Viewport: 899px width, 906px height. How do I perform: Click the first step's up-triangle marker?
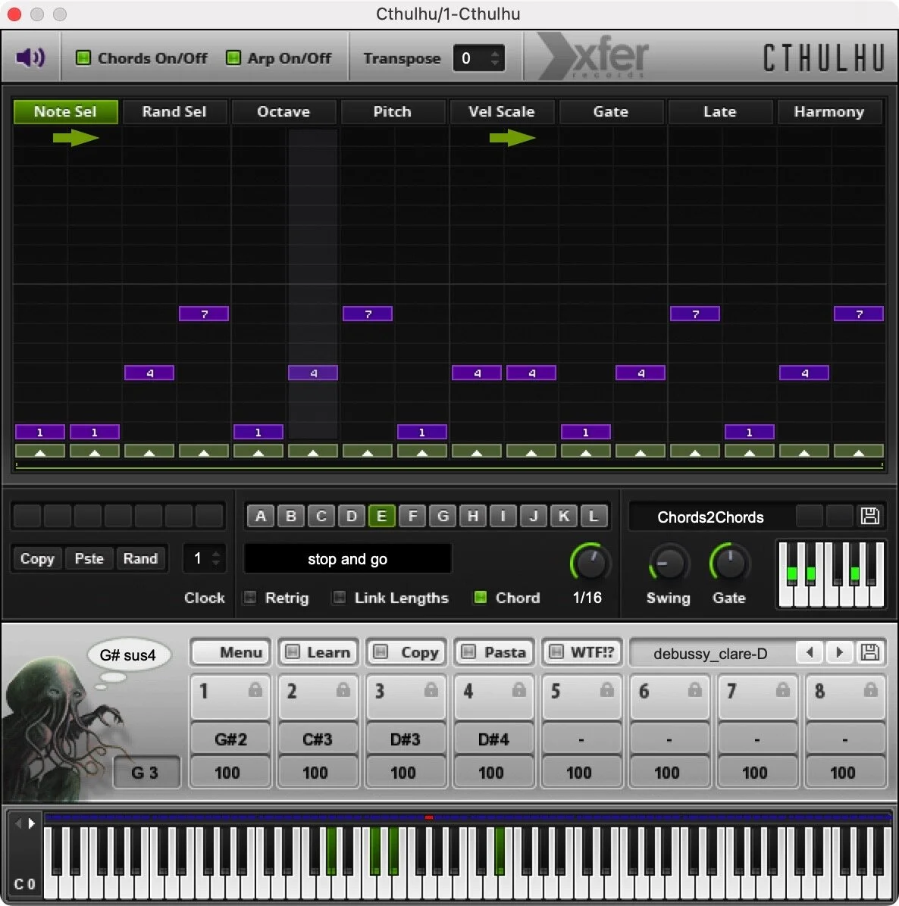[40, 451]
